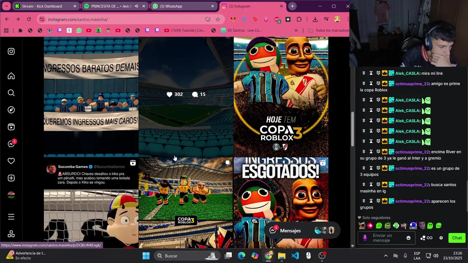Image resolution: width=468 pixels, height=263 pixels.
Task: Open Sucumba Games reel post
Action: pyautogui.click(x=91, y=203)
